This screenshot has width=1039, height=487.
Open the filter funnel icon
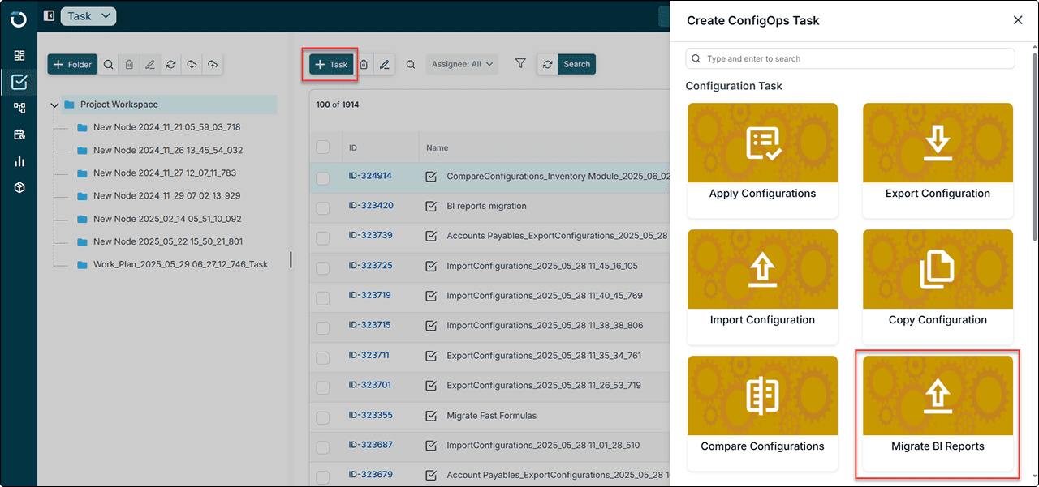tap(521, 63)
